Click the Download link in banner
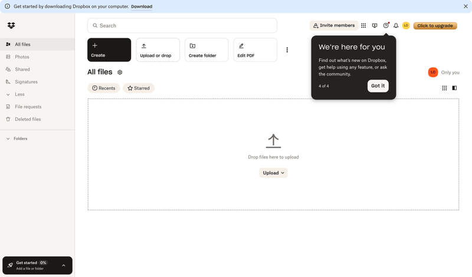This screenshot has height=277, width=472. (142, 6)
